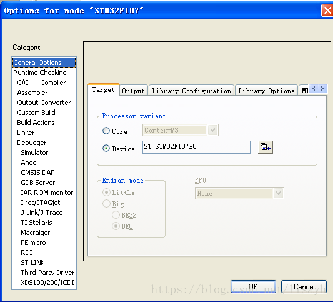Select Output Converter category
The image size is (333, 302).
tap(44, 103)
